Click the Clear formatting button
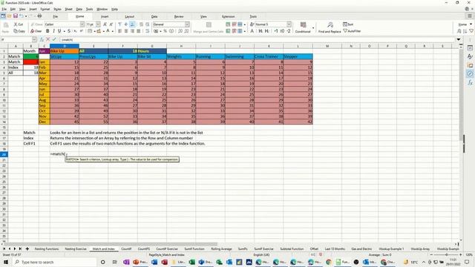Viewport: 475px width, 267px height. [x=36, y=31]
